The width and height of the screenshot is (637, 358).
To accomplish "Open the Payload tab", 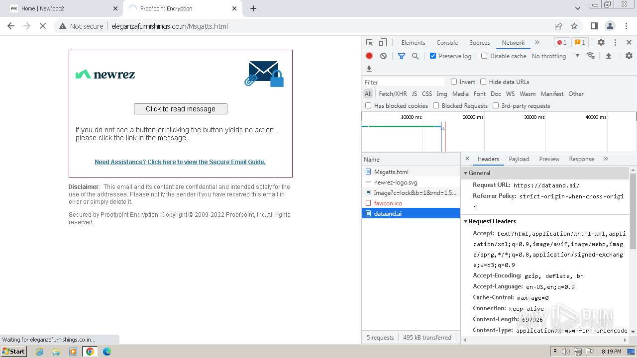I will 519,159.
